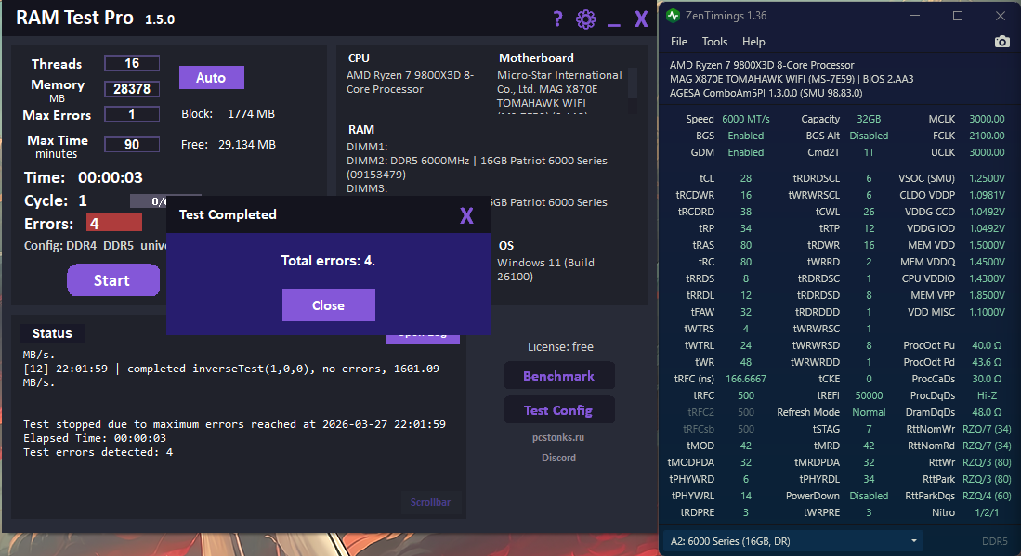This screenshot has width=1021, height=556.
Task: Click the Motherboard info scrollbar
Action: point(632,83)
